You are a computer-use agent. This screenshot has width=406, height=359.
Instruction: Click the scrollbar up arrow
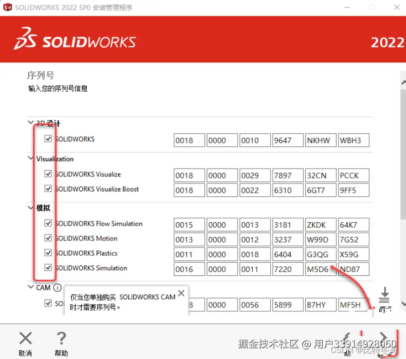tap(404, 83)
